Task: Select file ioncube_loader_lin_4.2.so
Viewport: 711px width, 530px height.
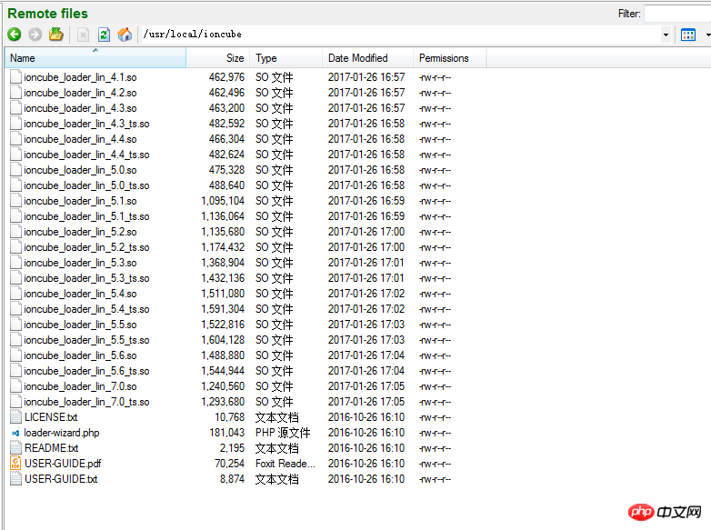Action: pos(80,93)
